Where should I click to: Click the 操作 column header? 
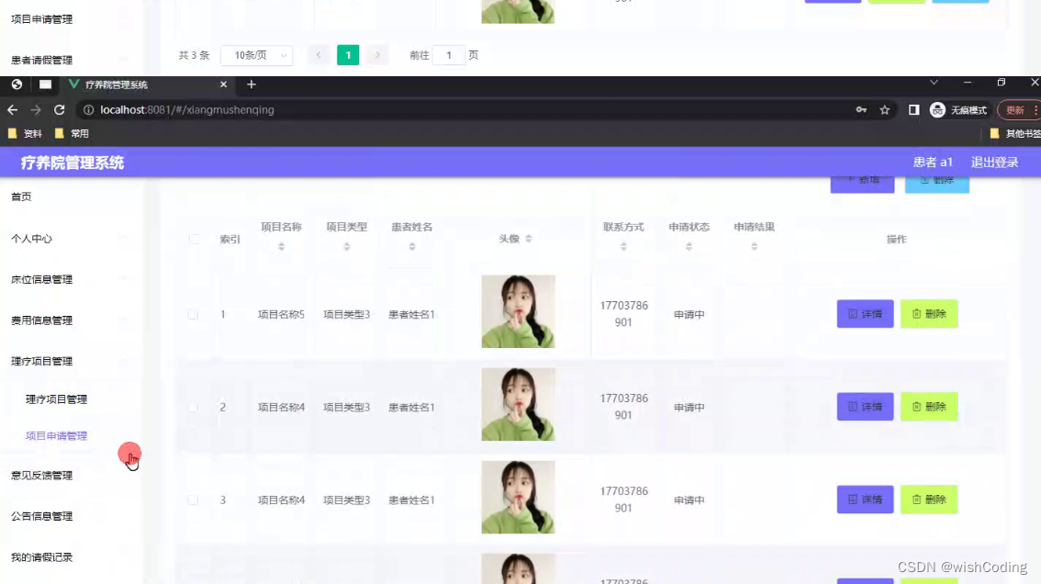896,239
